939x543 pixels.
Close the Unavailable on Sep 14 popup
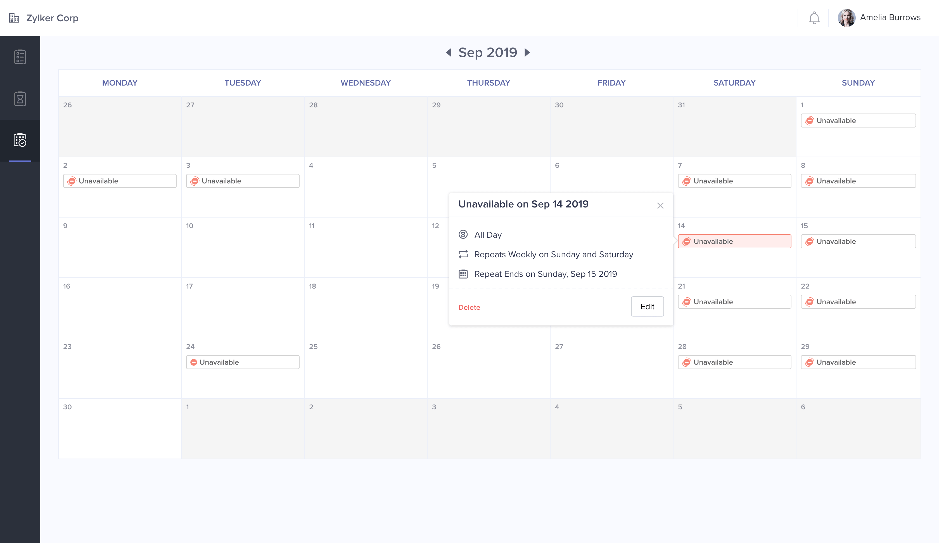click(x=660, y=206)
